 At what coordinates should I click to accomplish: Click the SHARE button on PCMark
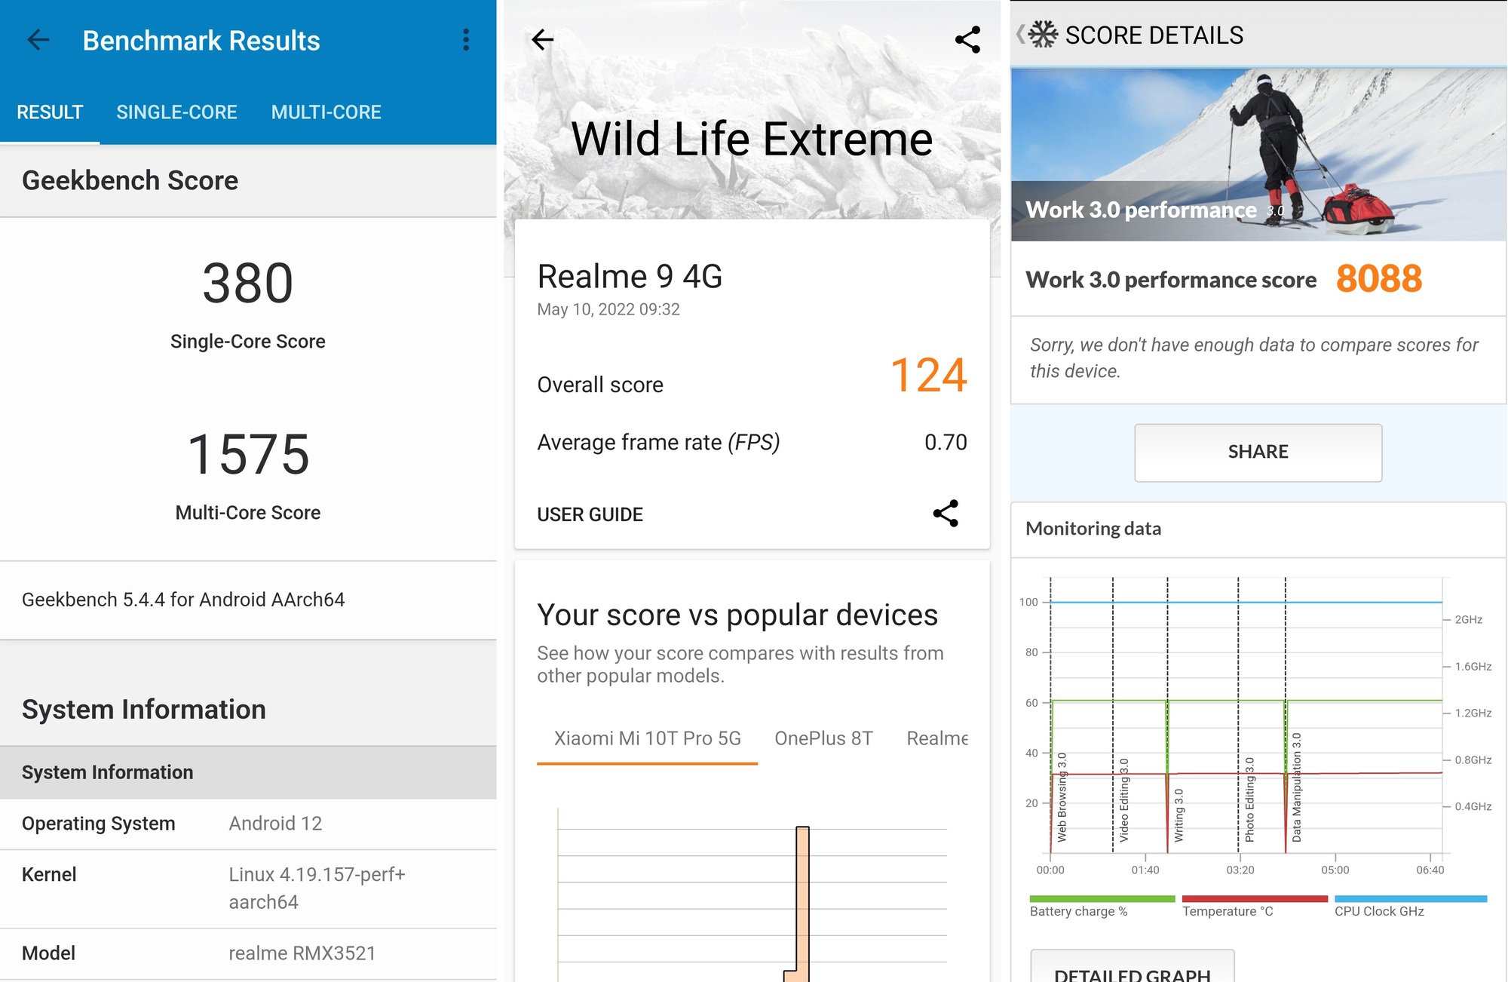[x=1258, y=451]
